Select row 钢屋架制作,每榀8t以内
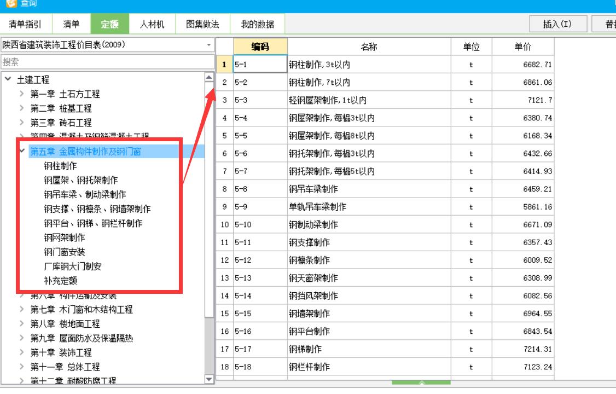This screenshot has height=394, width=616. [385, 136]
